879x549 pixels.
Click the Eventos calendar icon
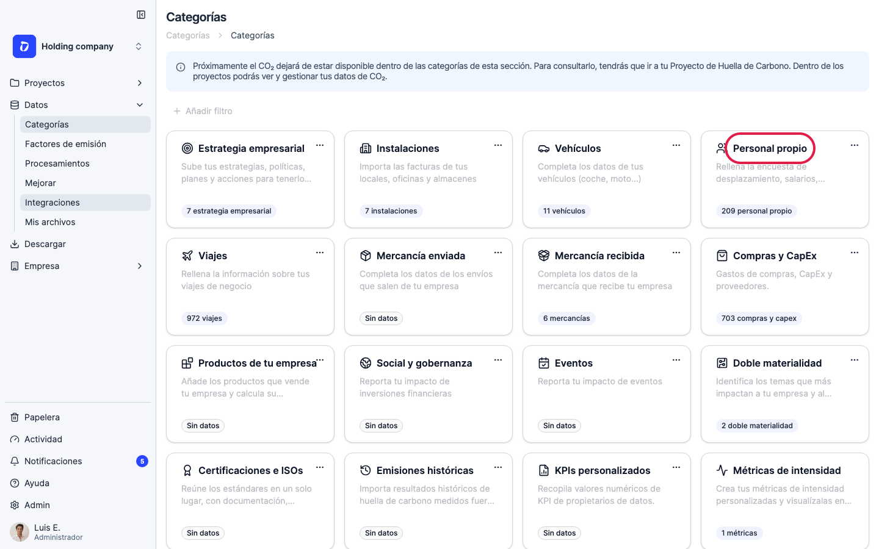(544, 363)
